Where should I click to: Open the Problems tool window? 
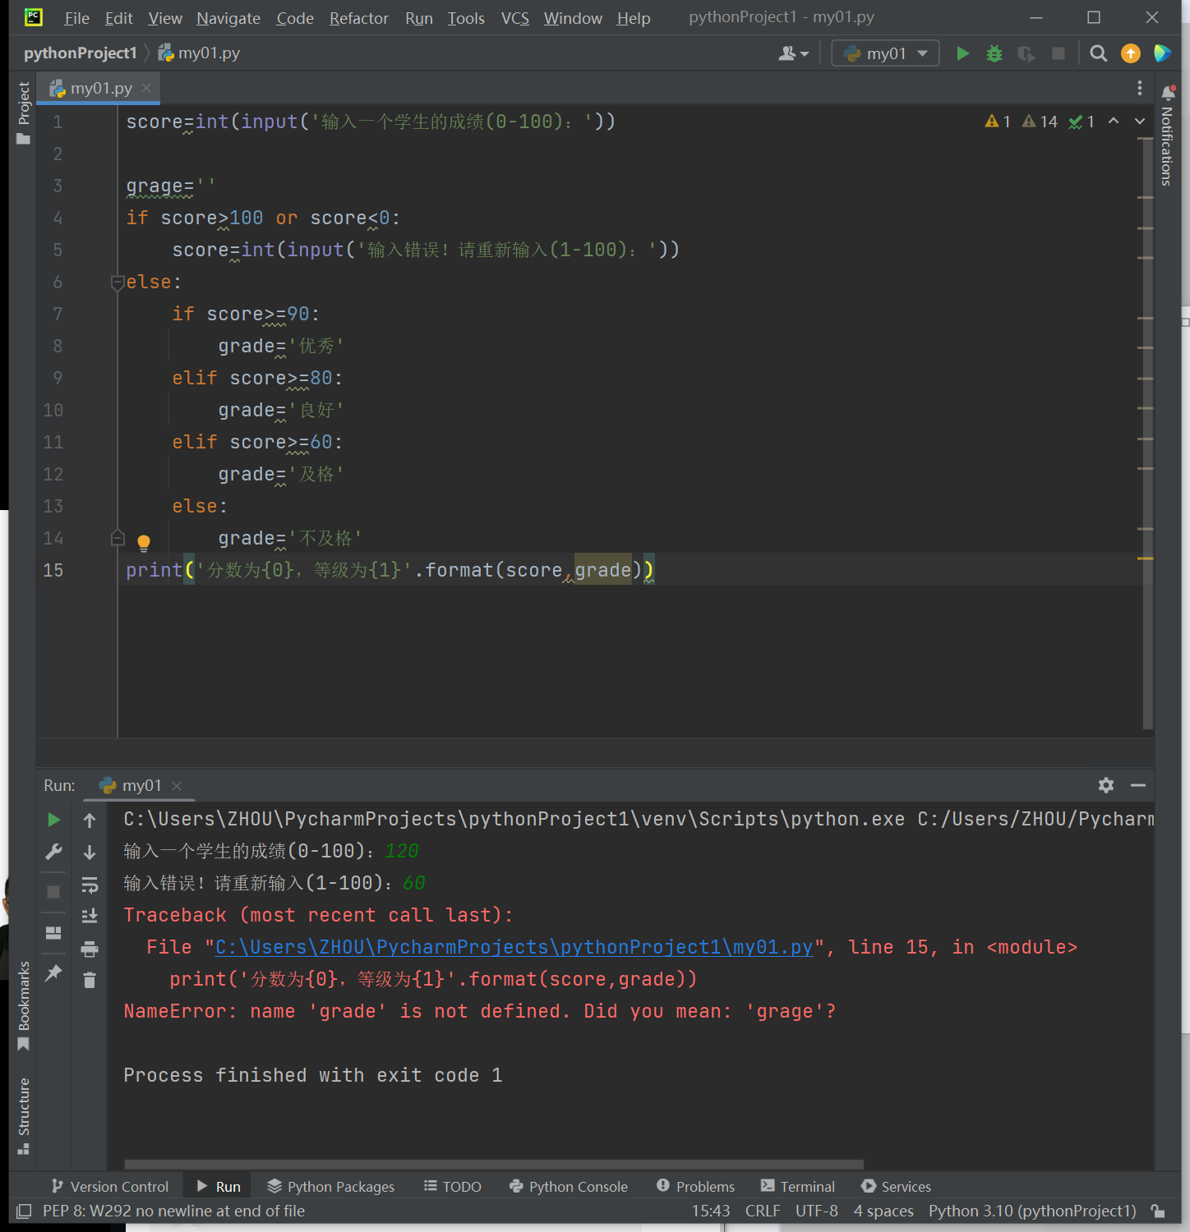point(695,1187)
